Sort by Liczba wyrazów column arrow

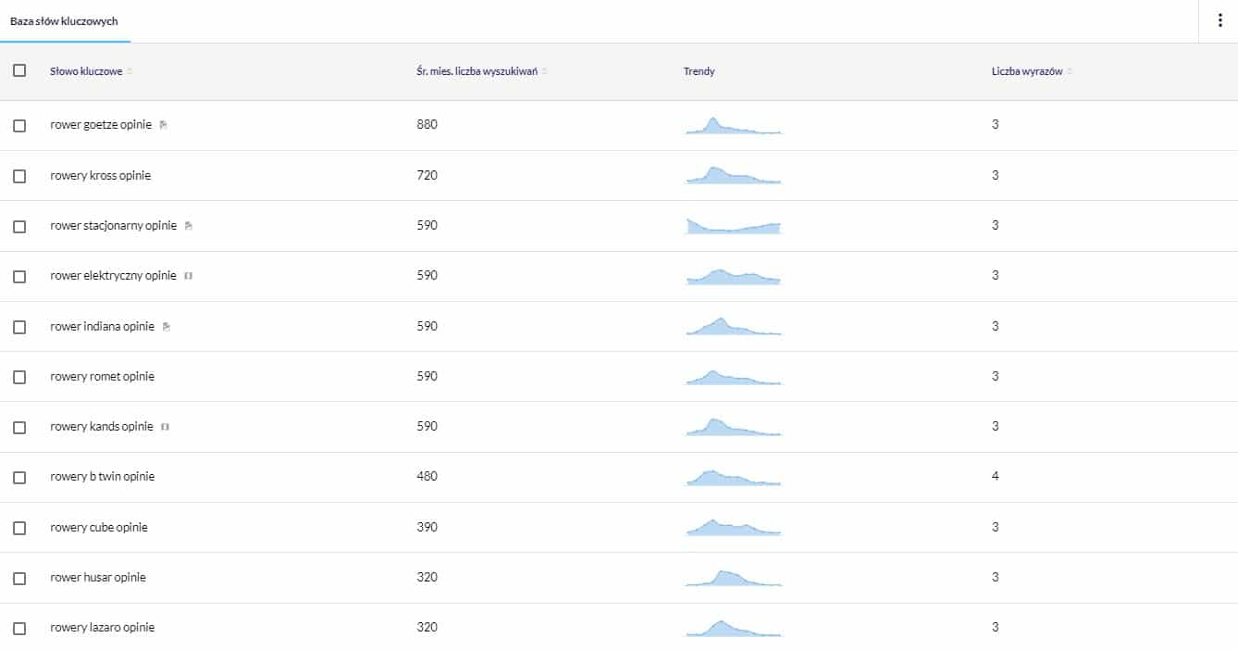click(x=1070, y=71)
